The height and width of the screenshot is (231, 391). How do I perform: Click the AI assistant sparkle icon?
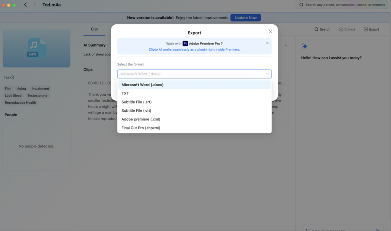304,46
